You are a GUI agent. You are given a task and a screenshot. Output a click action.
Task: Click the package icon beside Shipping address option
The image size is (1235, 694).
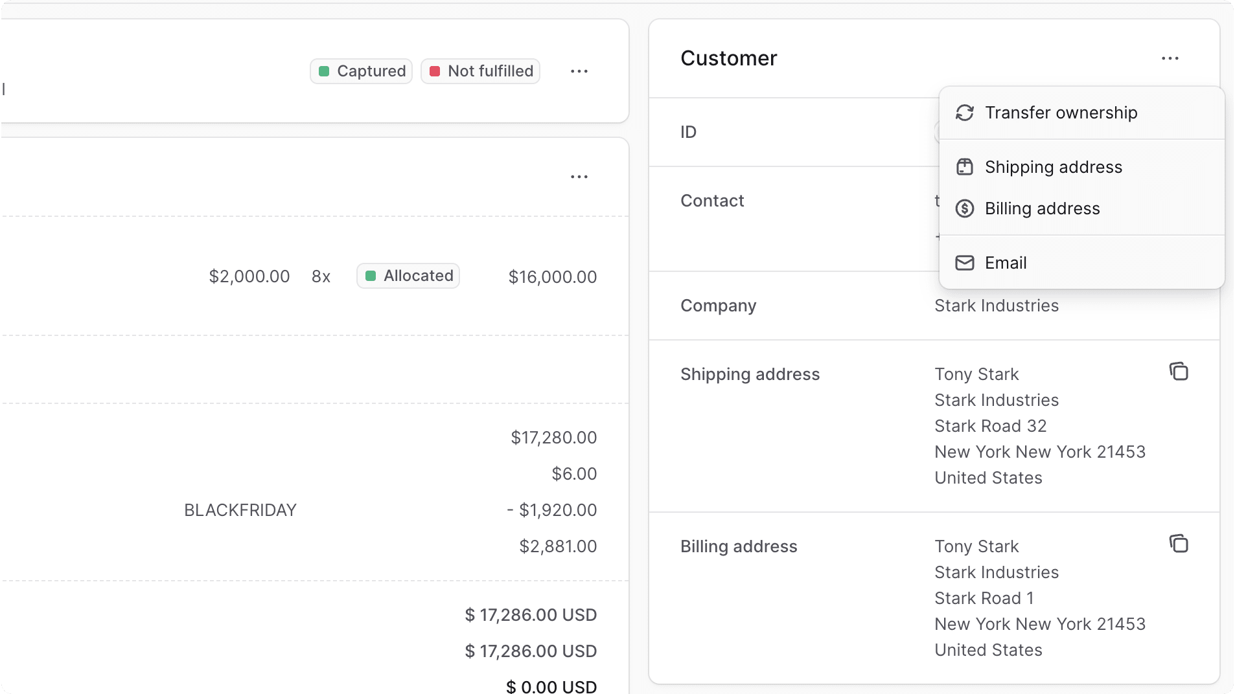pos(965,166)
